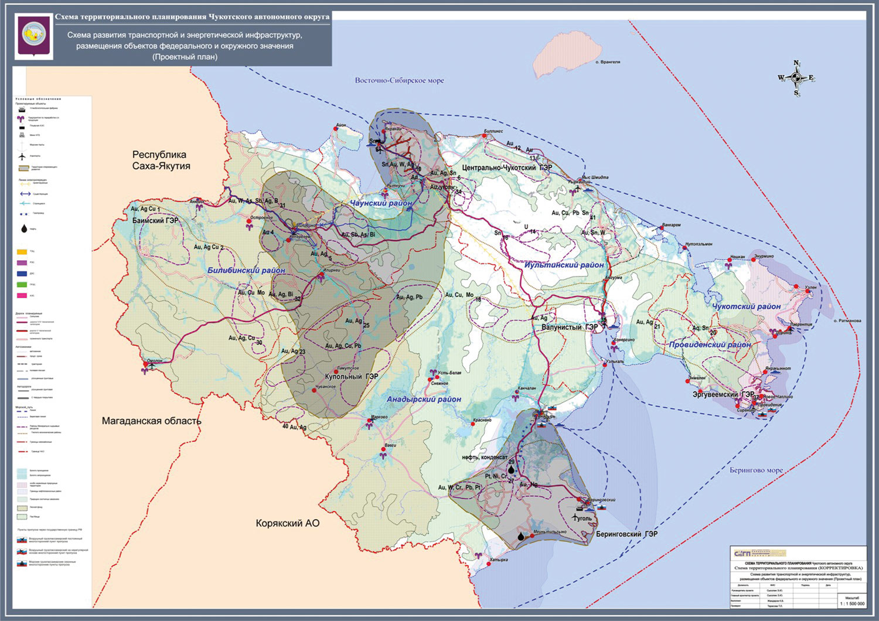879x621 pixels.
Task: Click the anchor sea port legend icon
Action: 22,146
